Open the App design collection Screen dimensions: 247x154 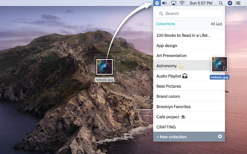click(167, 46)
